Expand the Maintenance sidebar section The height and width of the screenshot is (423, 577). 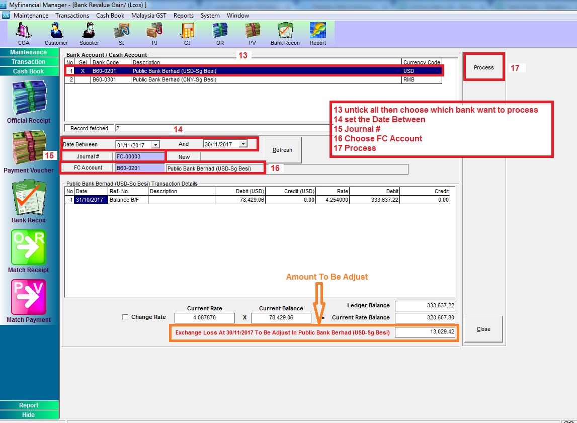point(29,52)
